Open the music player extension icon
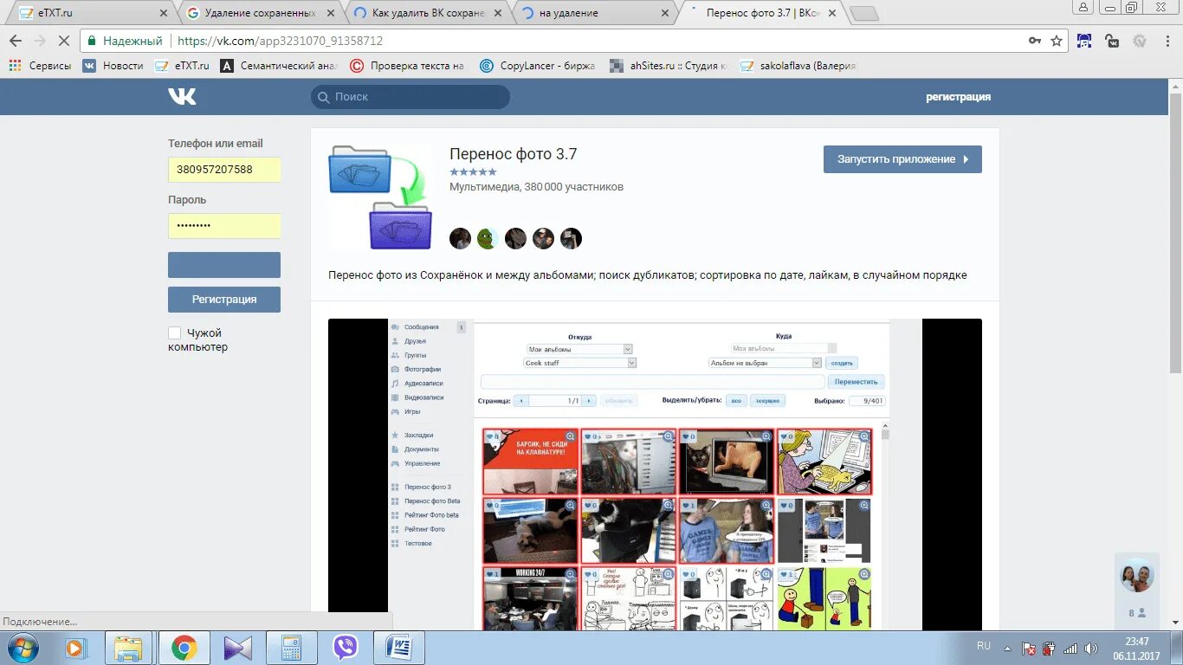1183x665 pixels. point(1084,41)
